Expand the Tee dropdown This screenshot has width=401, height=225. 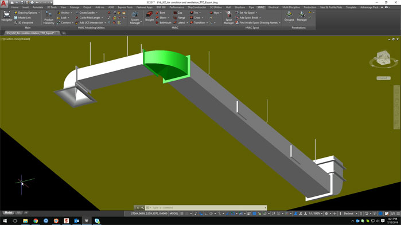[x=200, y=13]
